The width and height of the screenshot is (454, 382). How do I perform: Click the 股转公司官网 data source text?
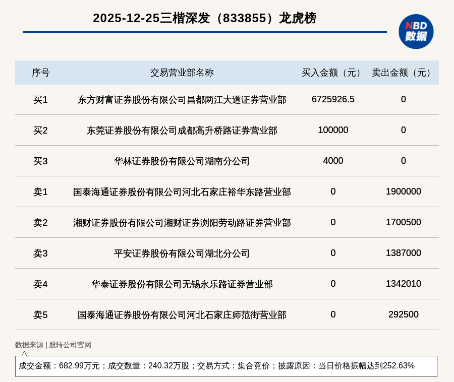(70, 345)
